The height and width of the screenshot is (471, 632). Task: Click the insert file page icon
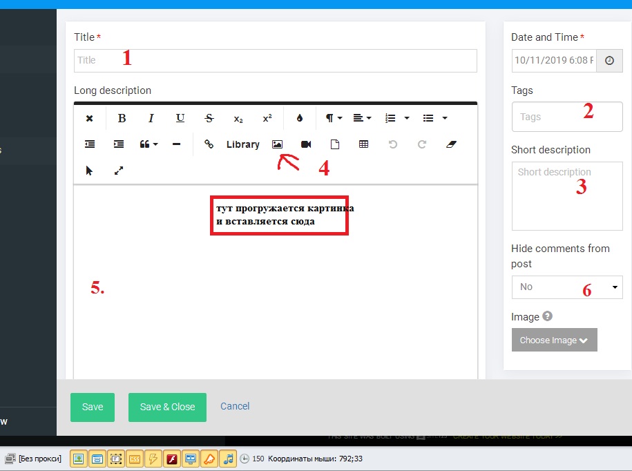tap(334, 144)
